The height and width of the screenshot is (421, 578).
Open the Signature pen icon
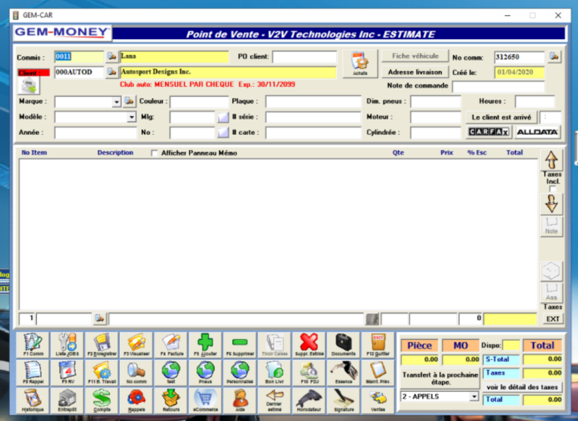click(x=344, y=400)
